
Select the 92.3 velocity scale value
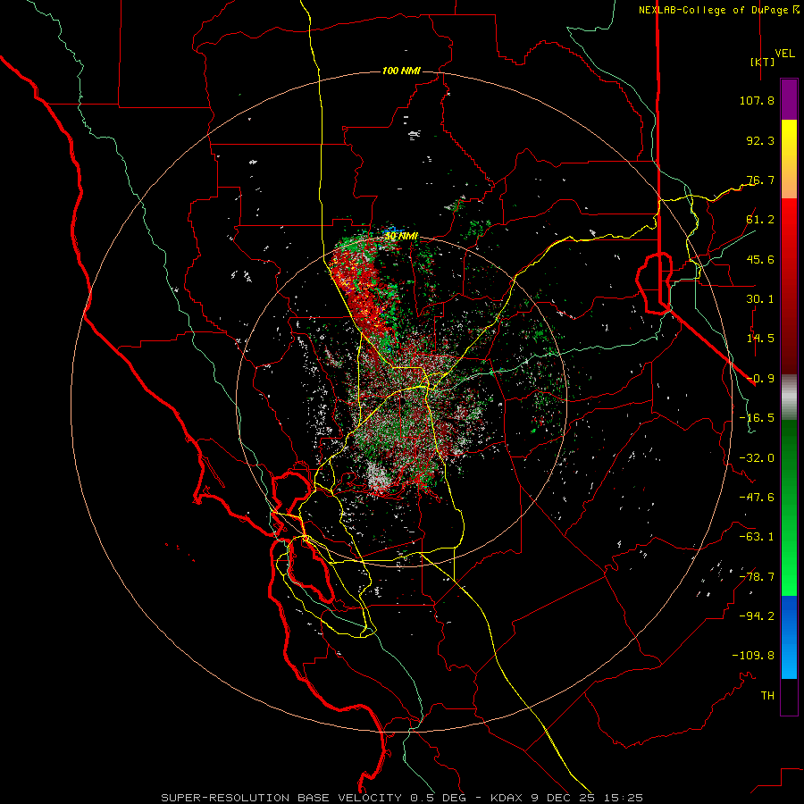tap(760, 140)
